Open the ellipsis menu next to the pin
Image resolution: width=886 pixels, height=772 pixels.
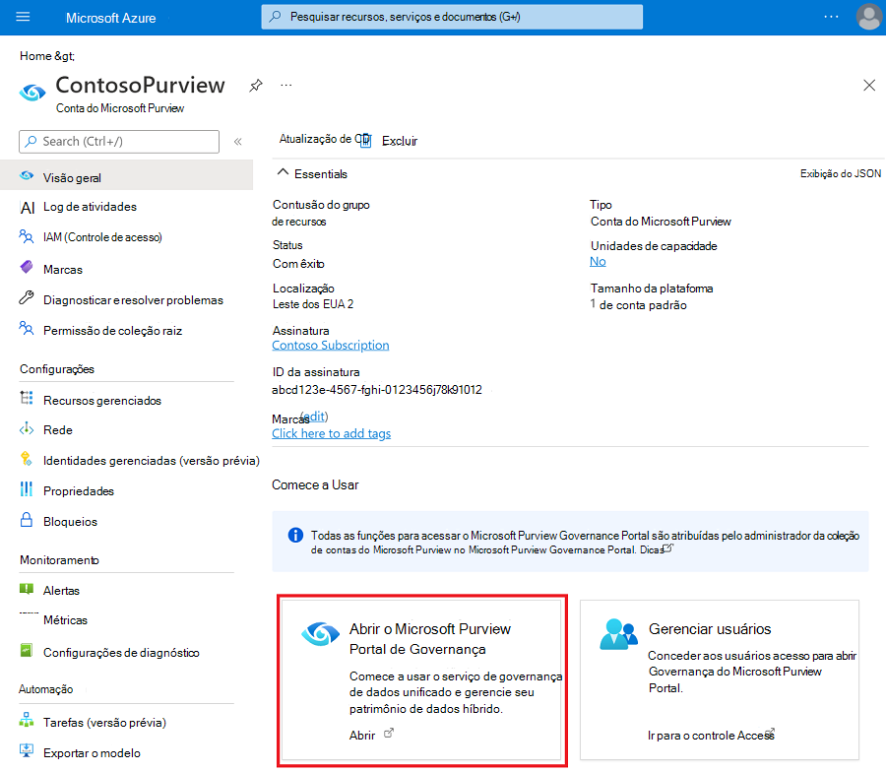tap(285, 86)
